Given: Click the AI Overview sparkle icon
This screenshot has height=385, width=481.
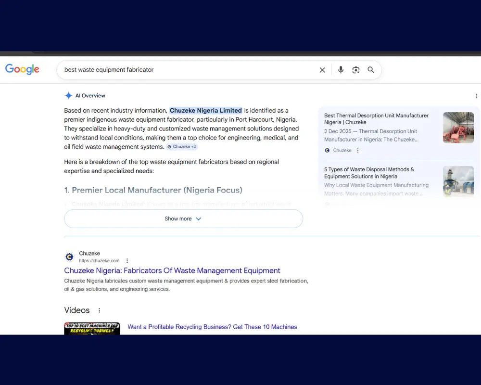Looking at the screenshot, I should 68,95.
